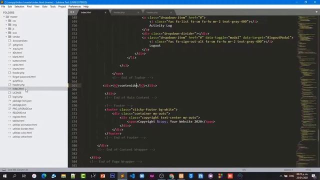Open 404.html in the sidebar
Image resolution: width=320 pixels, height=180 pixels.
(17, 52)
